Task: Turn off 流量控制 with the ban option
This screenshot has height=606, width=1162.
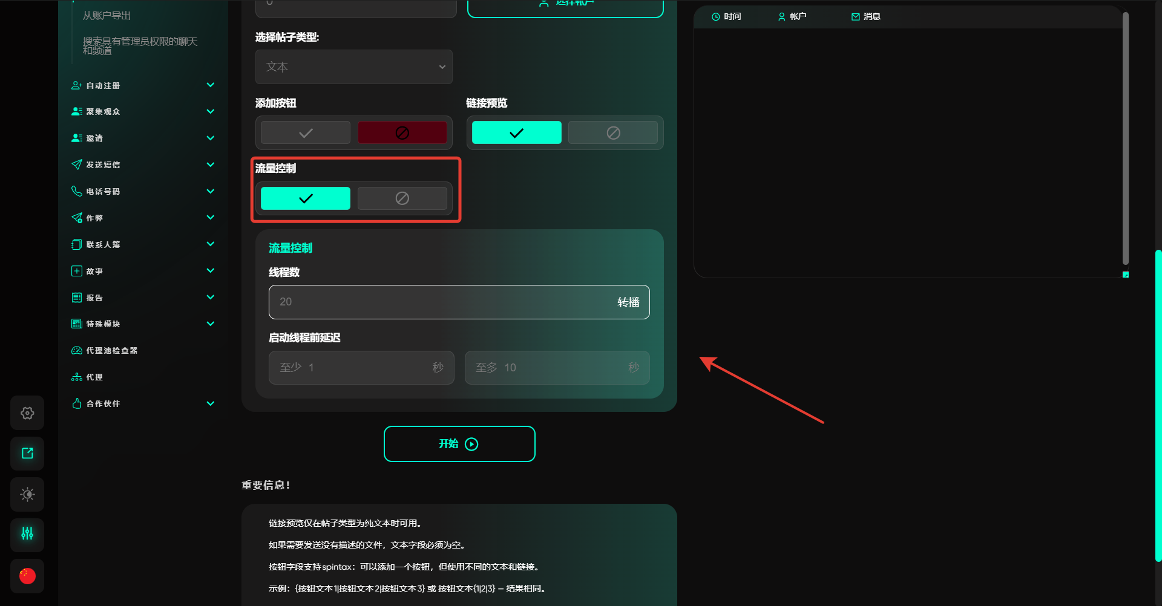Action: tap(402, 198)
